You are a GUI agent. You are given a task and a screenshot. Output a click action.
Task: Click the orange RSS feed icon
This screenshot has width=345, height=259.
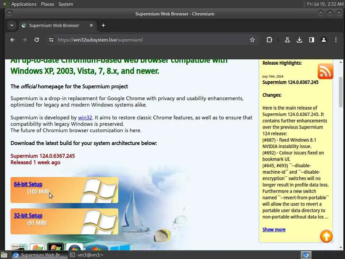coord(325,71)
